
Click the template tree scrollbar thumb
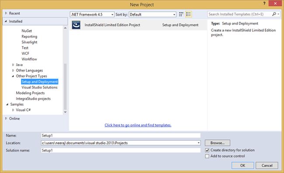coord(65,86)
